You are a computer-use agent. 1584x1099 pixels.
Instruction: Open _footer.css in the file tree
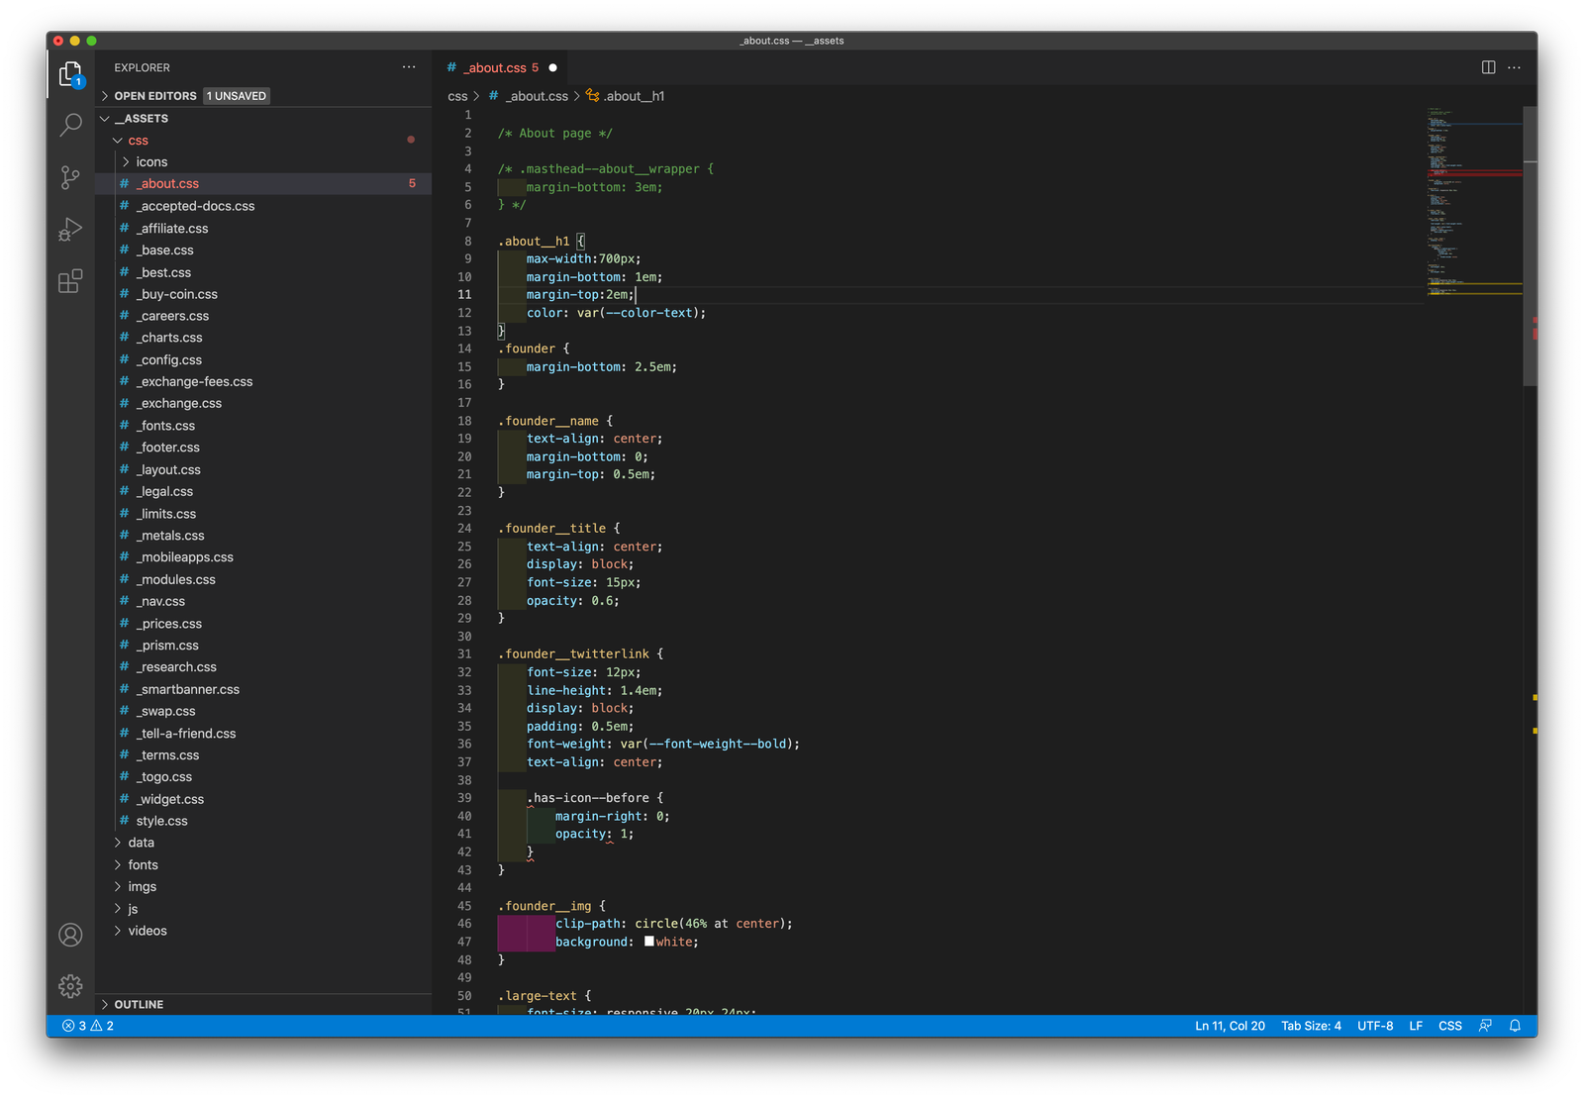169,448
